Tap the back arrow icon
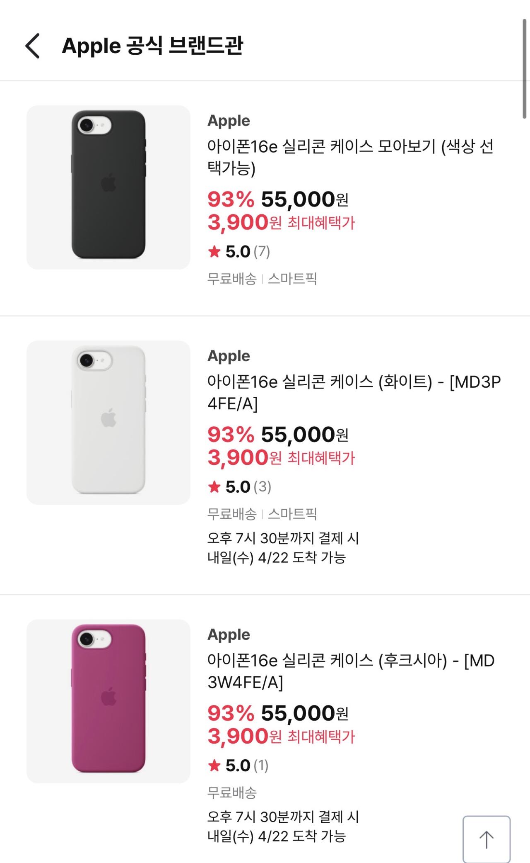This screenshot has height=863, width=530. tap(33, 46)
